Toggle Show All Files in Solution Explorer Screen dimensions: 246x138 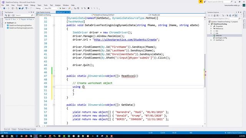coord(236,15)
